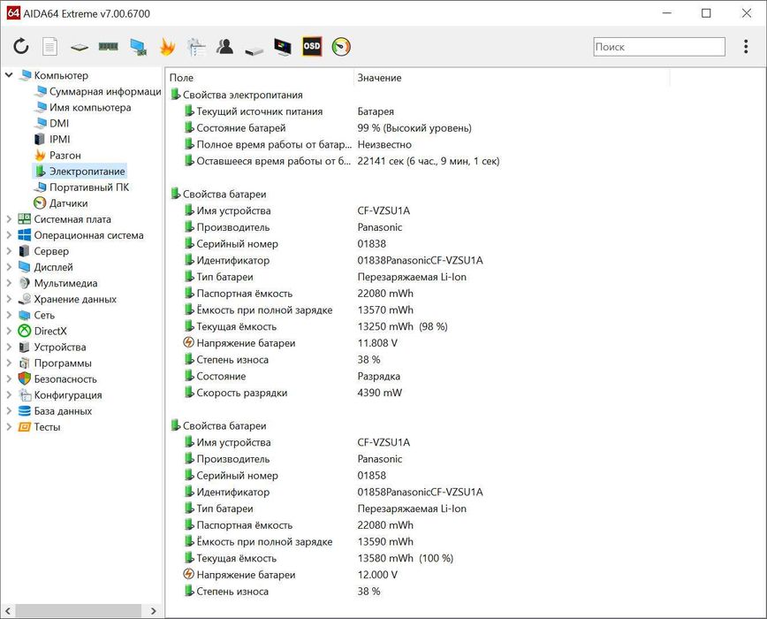Select Разгон in the tree
This screenshot has height=619, width=767.
coord(57,156)
